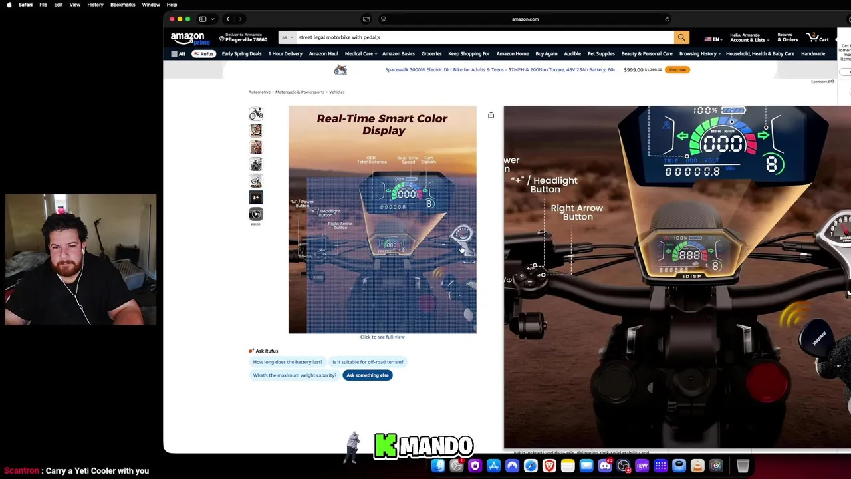The width and height of the screenshot is (851, 479).
Task: Open the Bookmarks menu
Action: pos(123,5)
